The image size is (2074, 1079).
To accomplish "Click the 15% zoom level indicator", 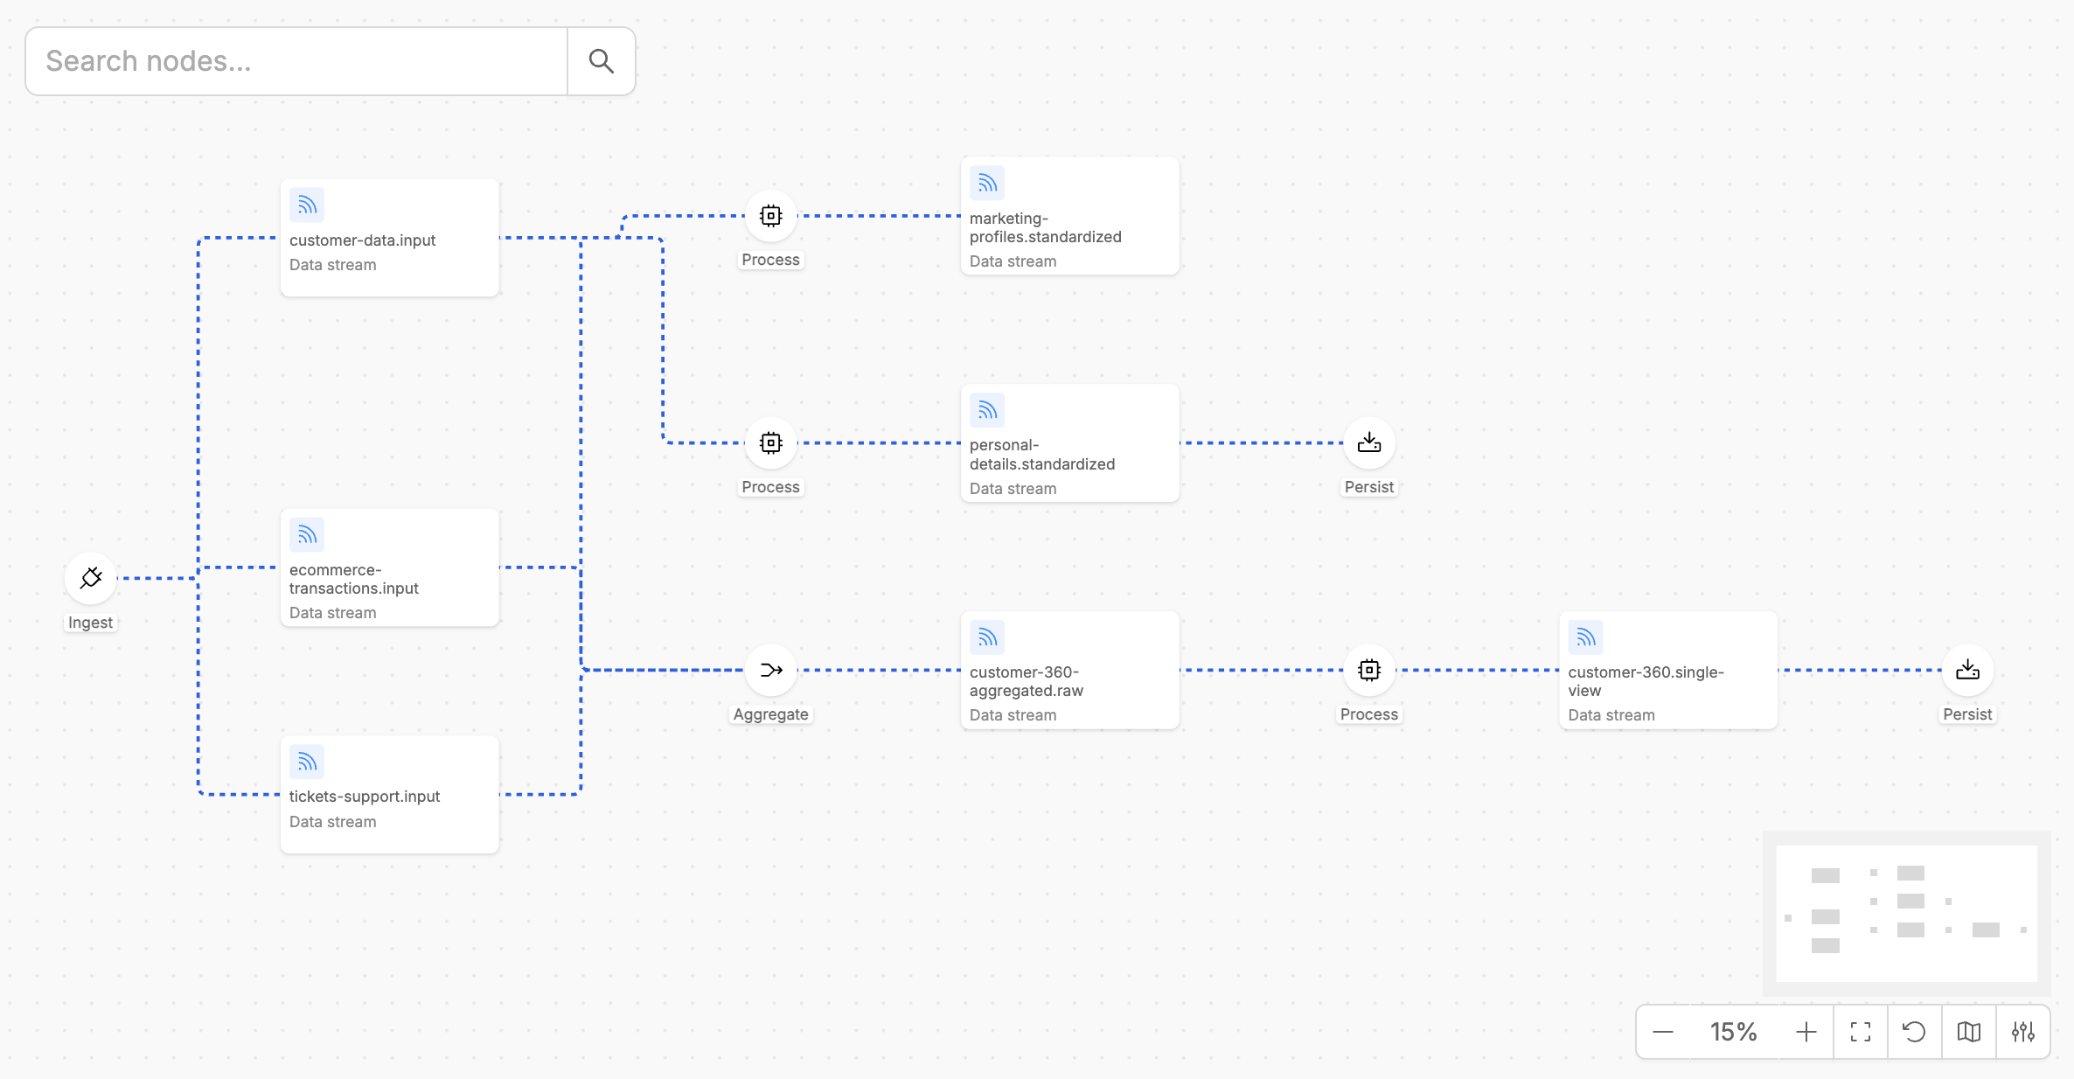I will coord(1733,1032).
